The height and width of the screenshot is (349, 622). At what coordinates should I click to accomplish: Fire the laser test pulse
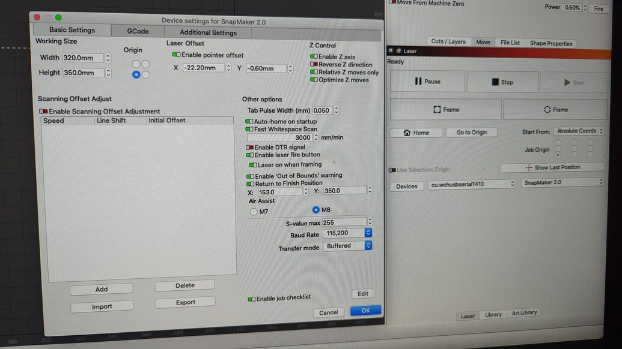coord(598,8)
